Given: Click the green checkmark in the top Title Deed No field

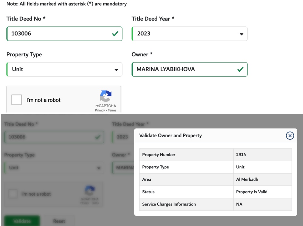Looking at the screenshot, I should click(x=115, y=34).
